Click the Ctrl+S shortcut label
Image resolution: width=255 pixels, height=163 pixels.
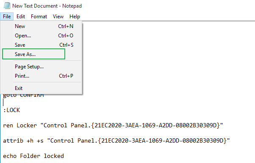pyautogui.click(x=67, y=45)
